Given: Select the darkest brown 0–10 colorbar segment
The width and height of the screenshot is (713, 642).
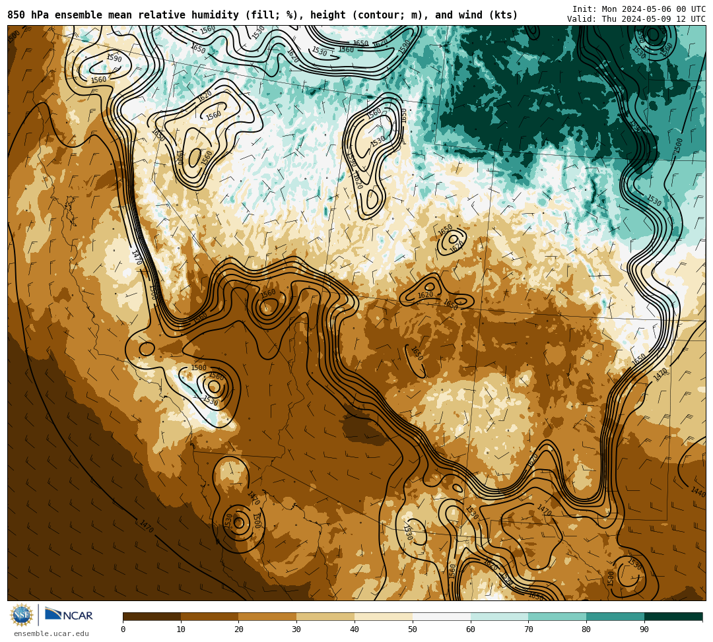Looking at the screenshot, I should [152, 616].
